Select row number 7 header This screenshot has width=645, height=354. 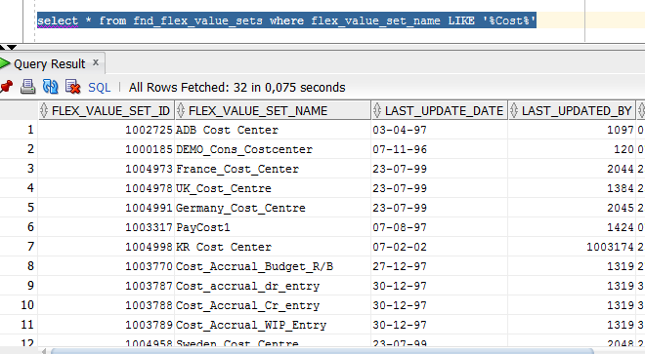[x=19, y=247]
